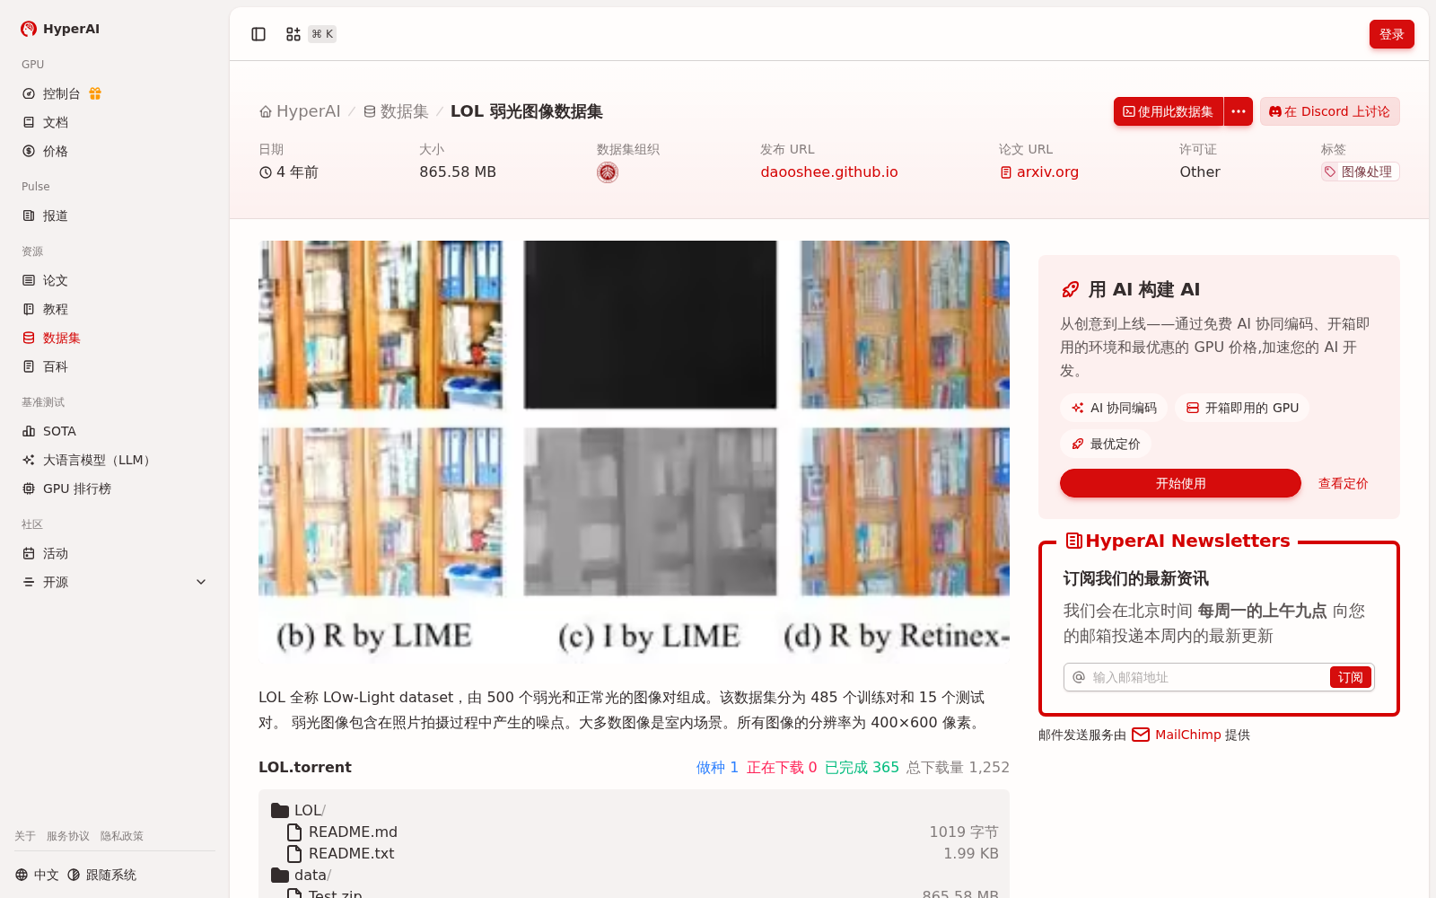This screenshot has width=1436, height=898.
Task: Go to 价格 pricing page
Action: coord(115,151)
